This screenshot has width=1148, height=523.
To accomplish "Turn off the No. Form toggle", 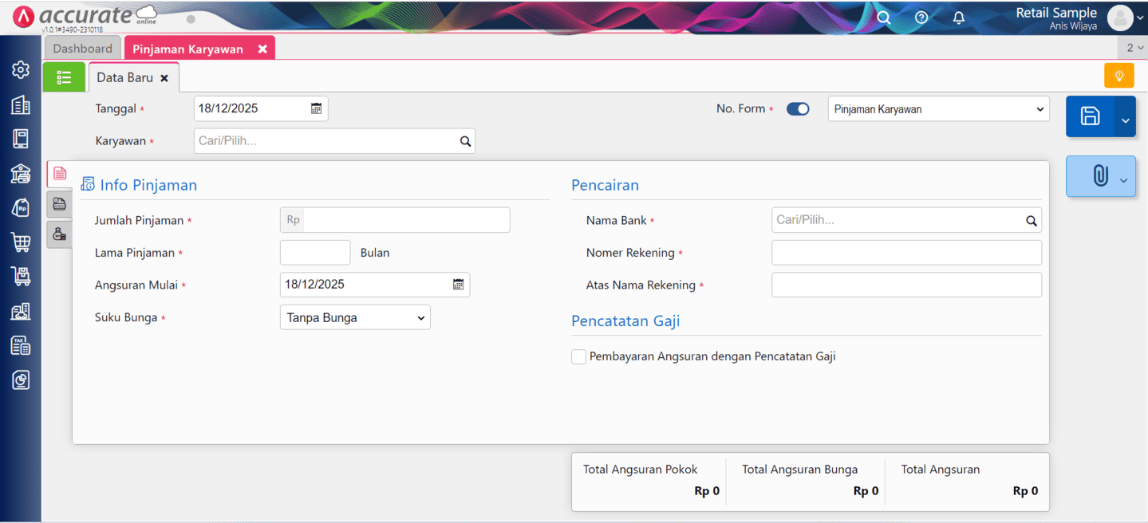I will [x=797, y=108].
